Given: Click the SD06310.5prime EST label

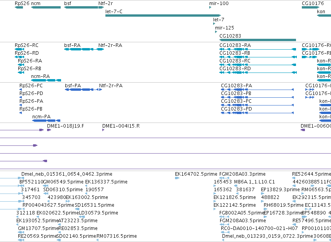Looking at the screenshot, I should [63, 190].
